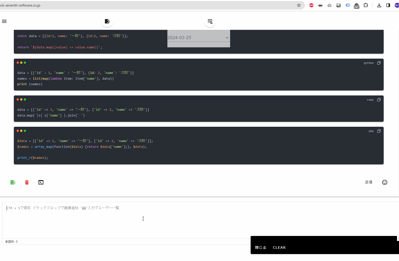Screen dimensions: 399x261
Task: Open the emoji reaction smiley icon
Action: coord(385,182)
